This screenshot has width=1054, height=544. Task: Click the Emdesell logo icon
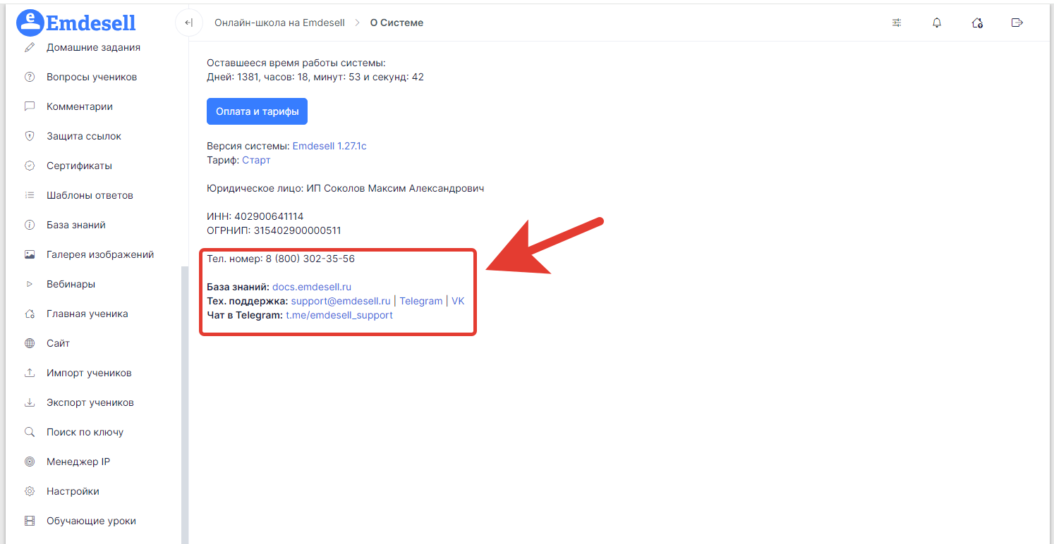click(x=30, y=23)
